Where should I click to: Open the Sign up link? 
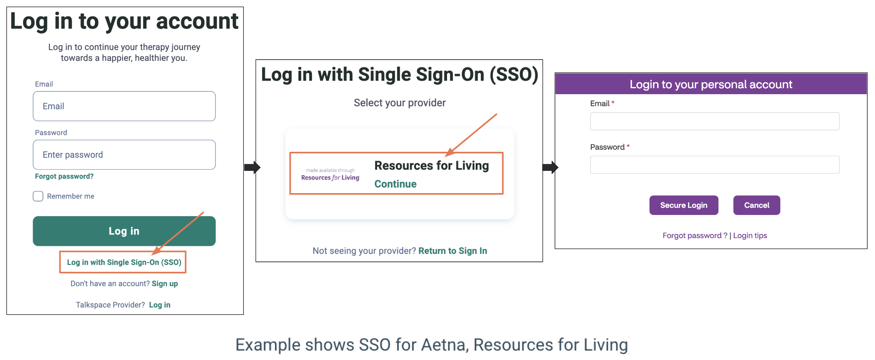[165, 284]
